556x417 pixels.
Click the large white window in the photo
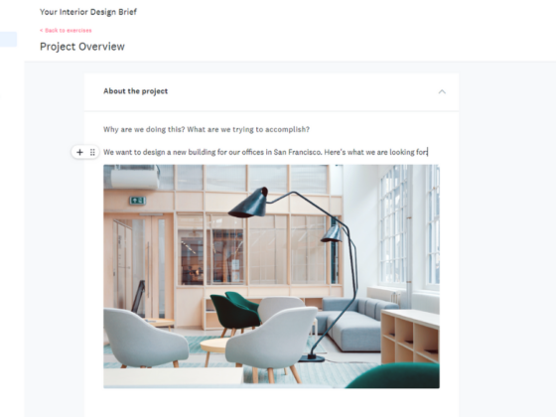point(393,226)
